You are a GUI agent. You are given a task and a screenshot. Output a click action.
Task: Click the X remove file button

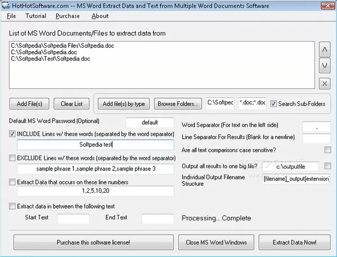point(324,84)
